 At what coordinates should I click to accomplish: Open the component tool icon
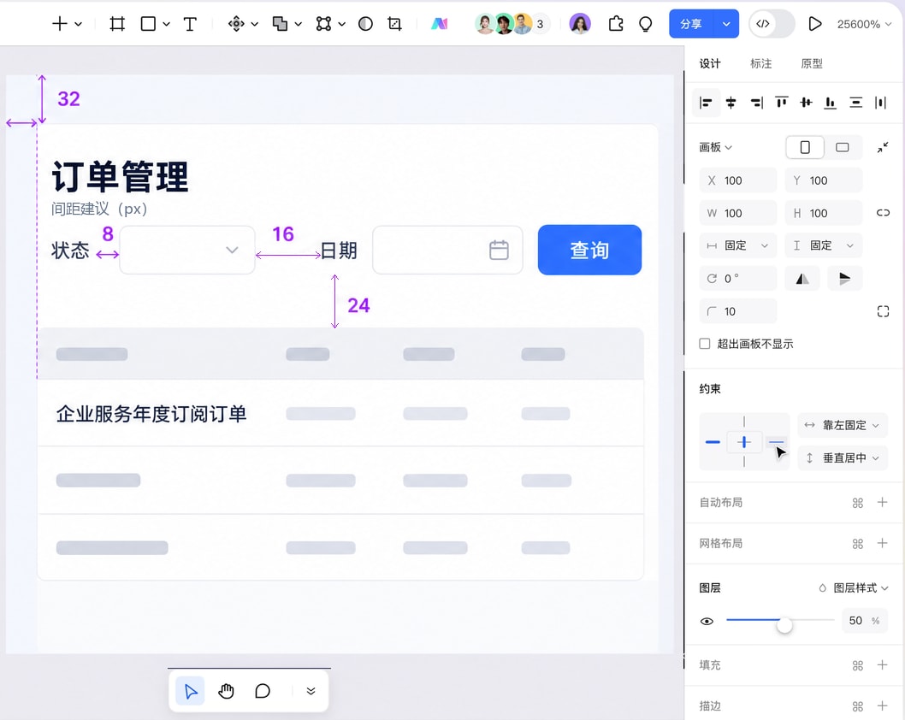click(236, 24)
